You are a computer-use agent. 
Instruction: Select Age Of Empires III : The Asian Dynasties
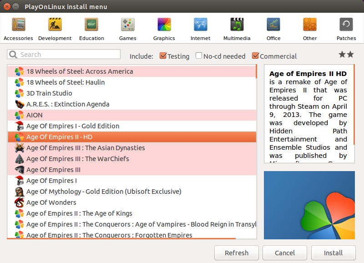[x=132, y=148]
